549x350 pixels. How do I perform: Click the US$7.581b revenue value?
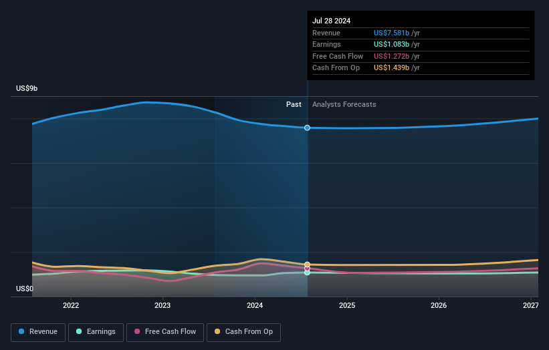click(391, 33)
